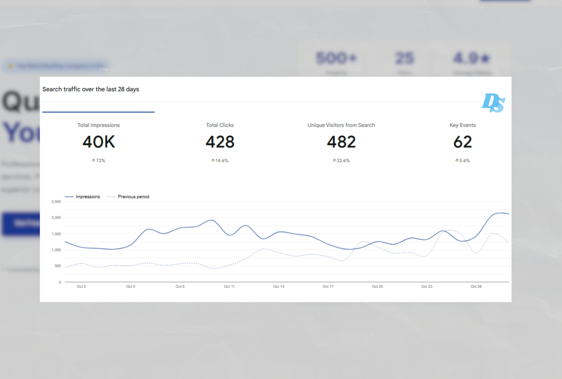Select the Total Impressions tab
This screenshot has height=379, width=562.
tap(99, 125)
